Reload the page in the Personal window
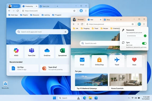The height and width of the screenshot is (101, 152). click(82, 24)
